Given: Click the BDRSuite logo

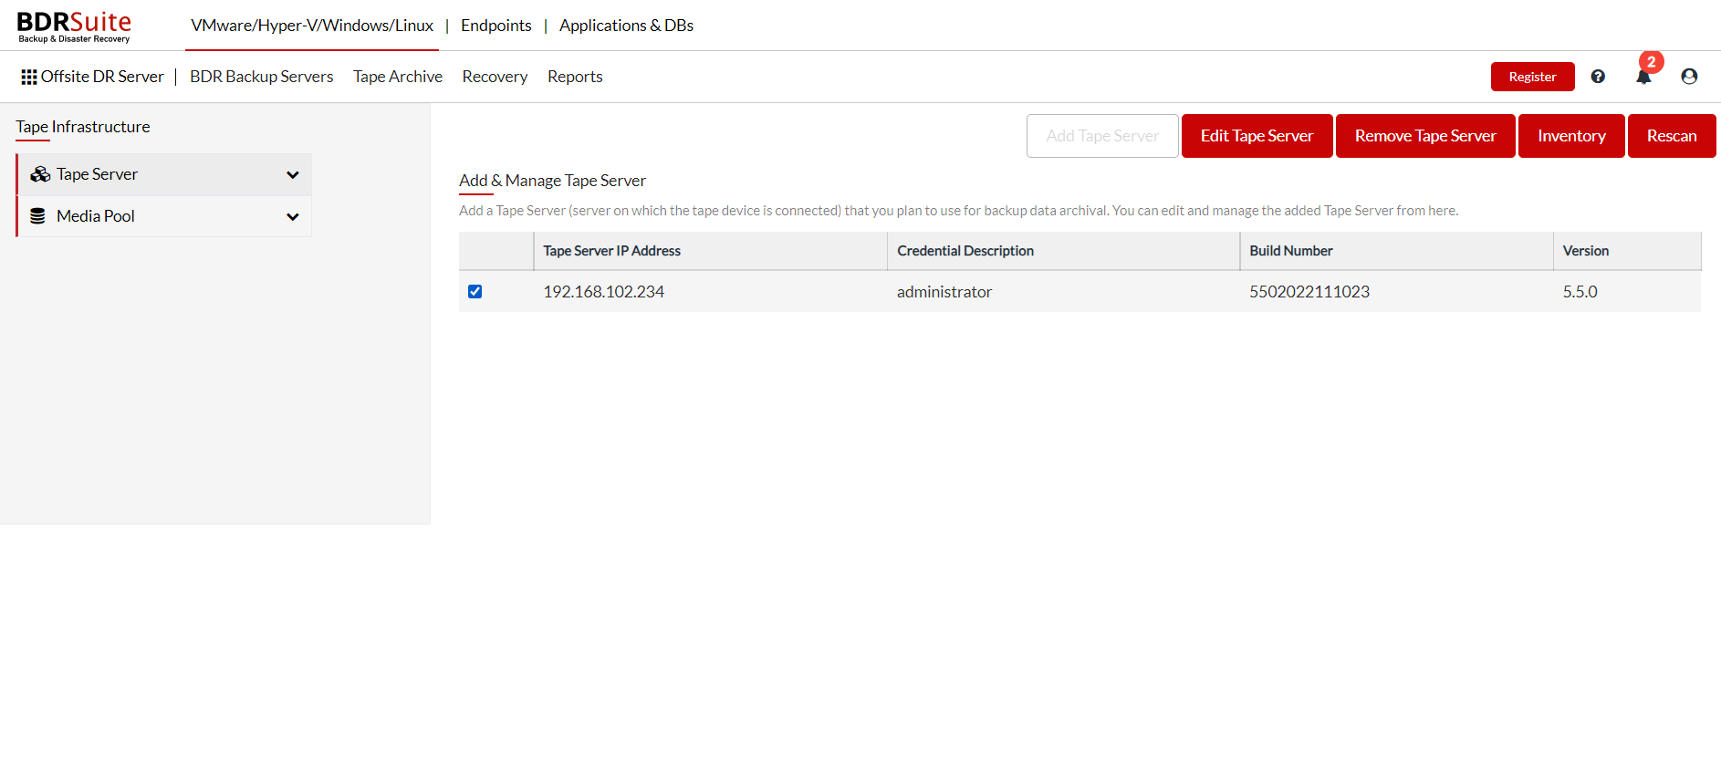Looking at the screenshot, I should click(74, 26).
